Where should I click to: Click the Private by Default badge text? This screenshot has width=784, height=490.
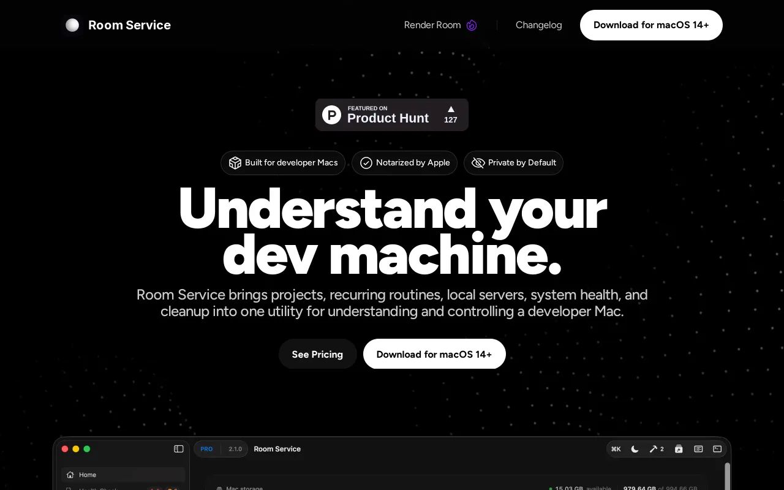(x=522, y=163)
